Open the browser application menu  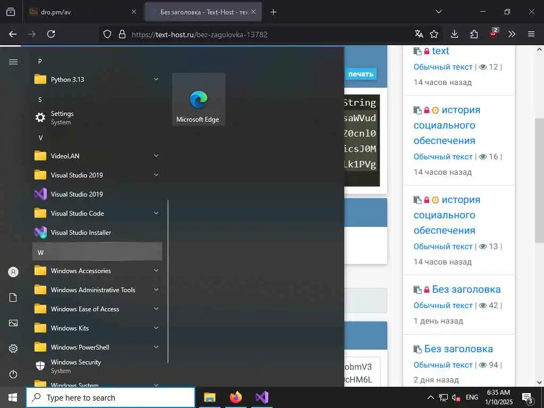531,34
